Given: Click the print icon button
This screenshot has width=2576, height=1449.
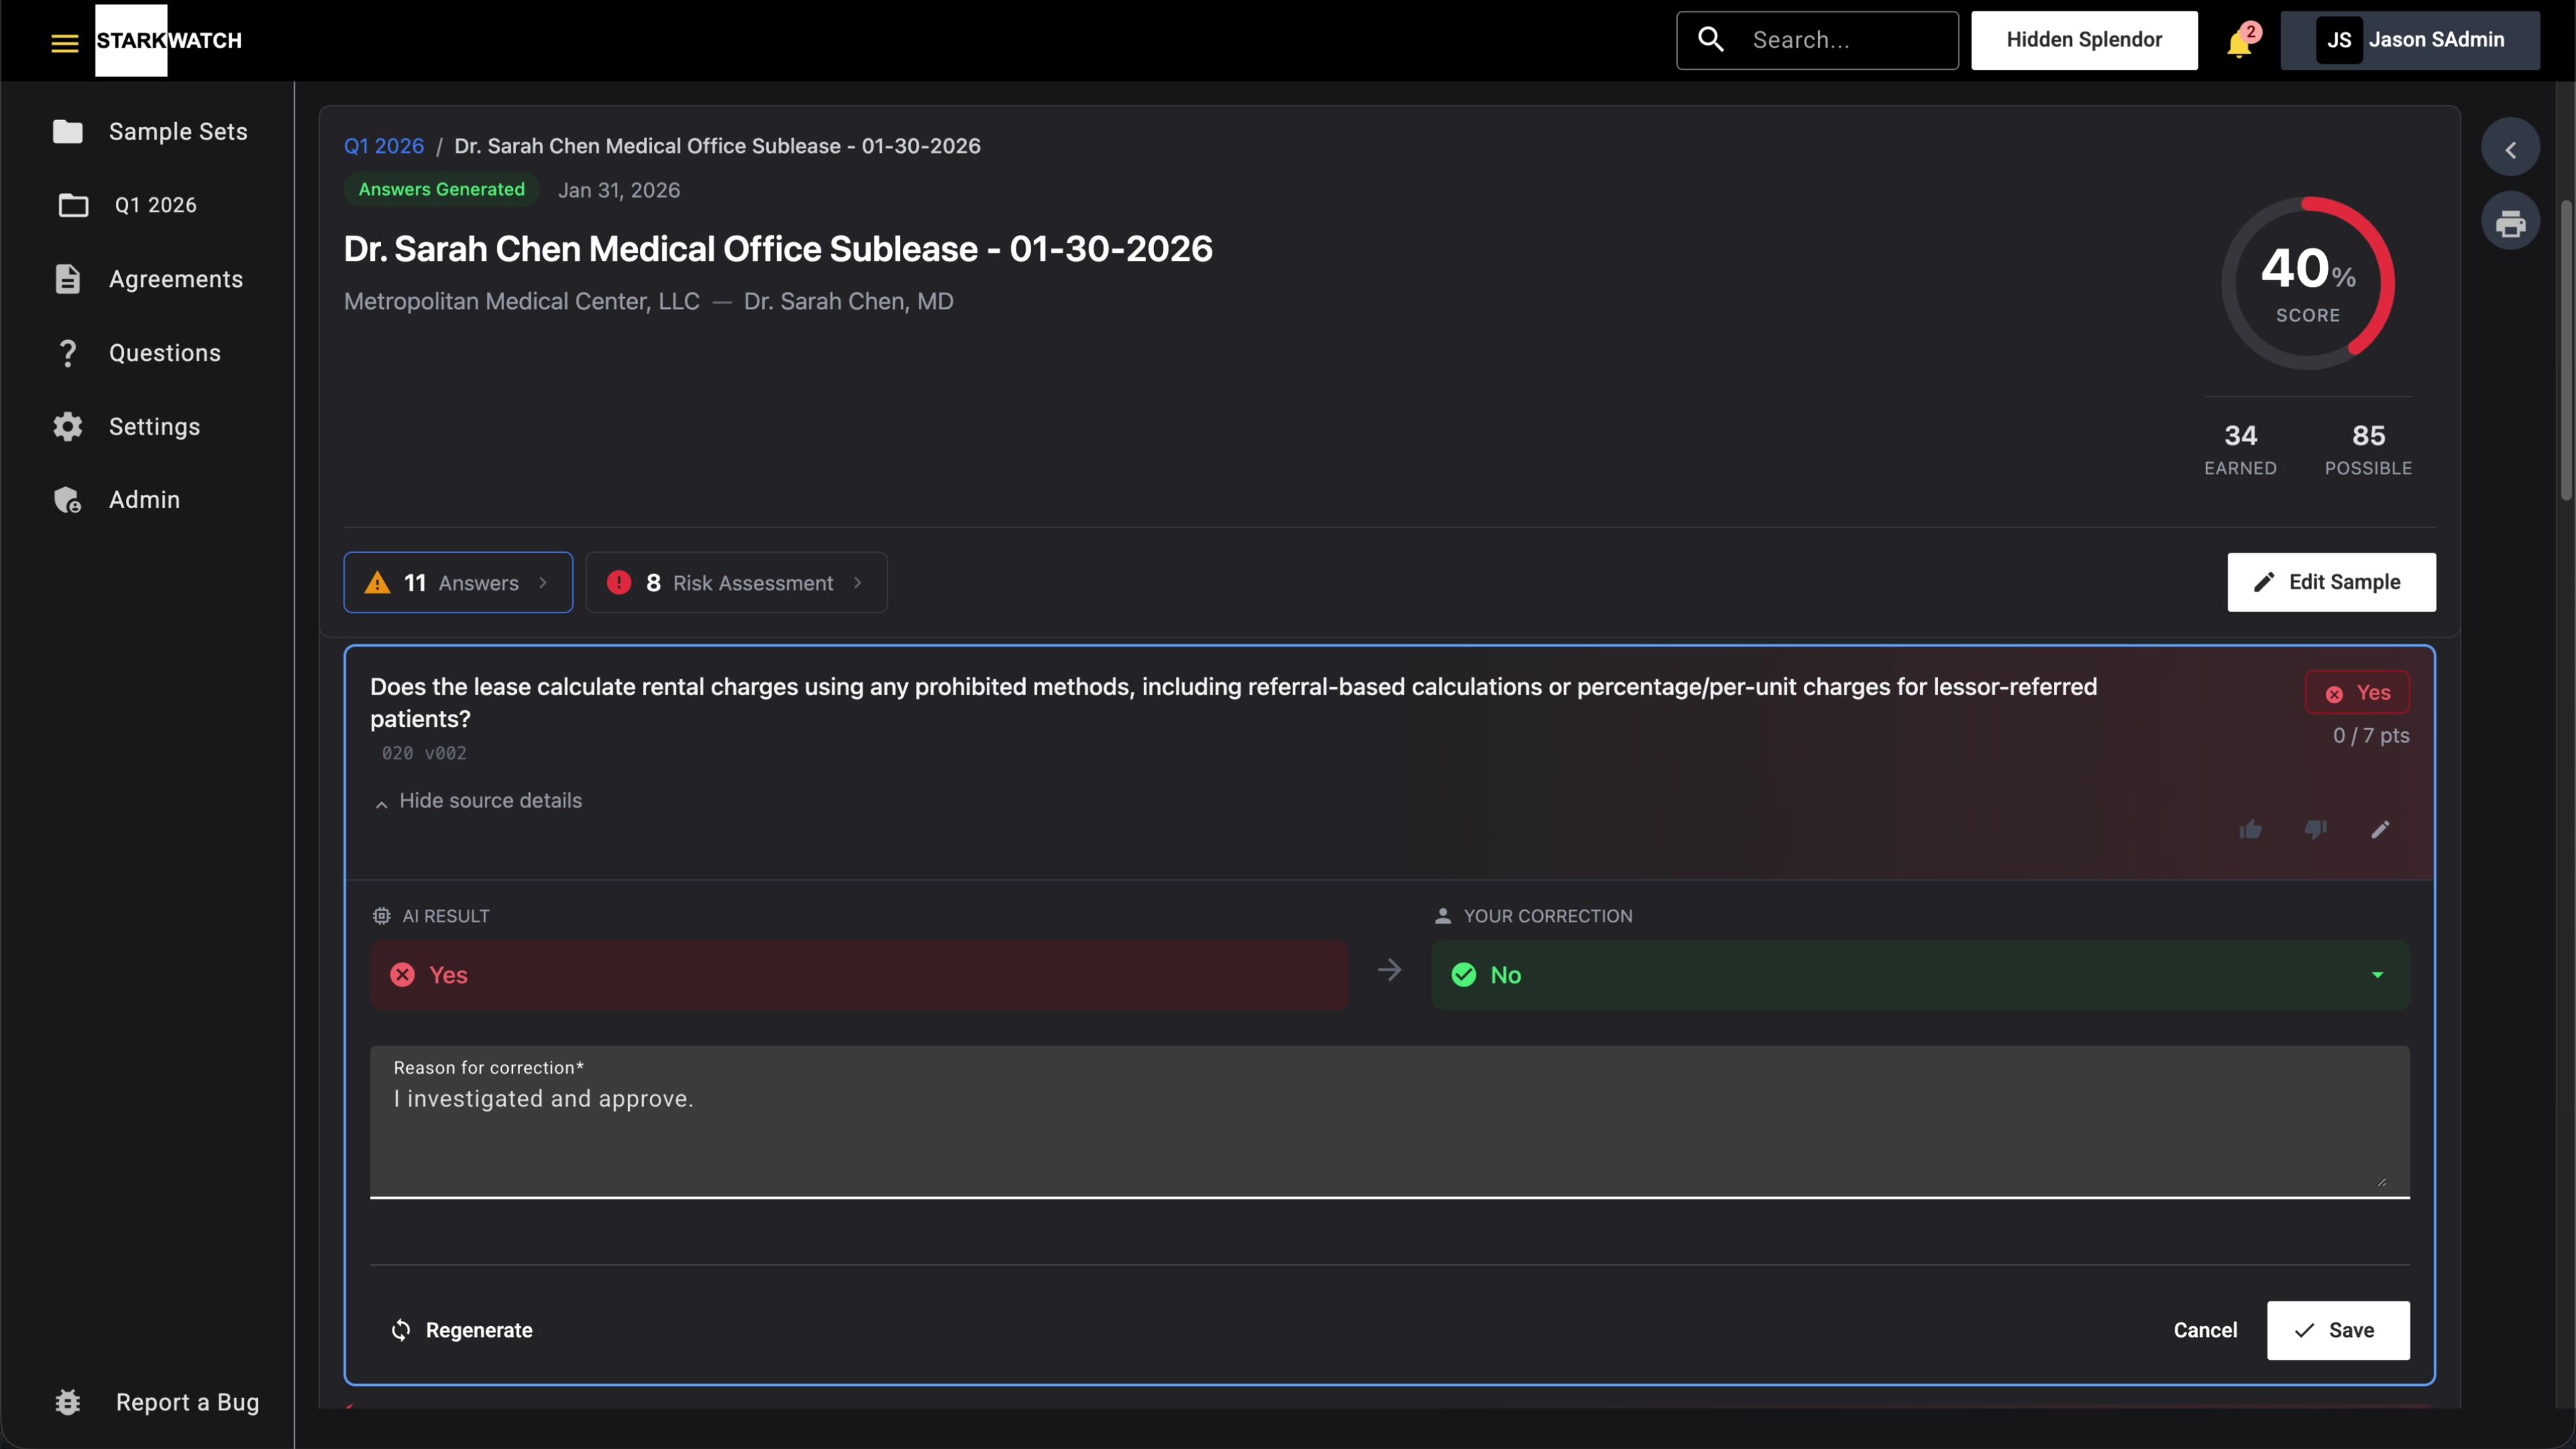Looking at the screenshot, I should 2510,223.
